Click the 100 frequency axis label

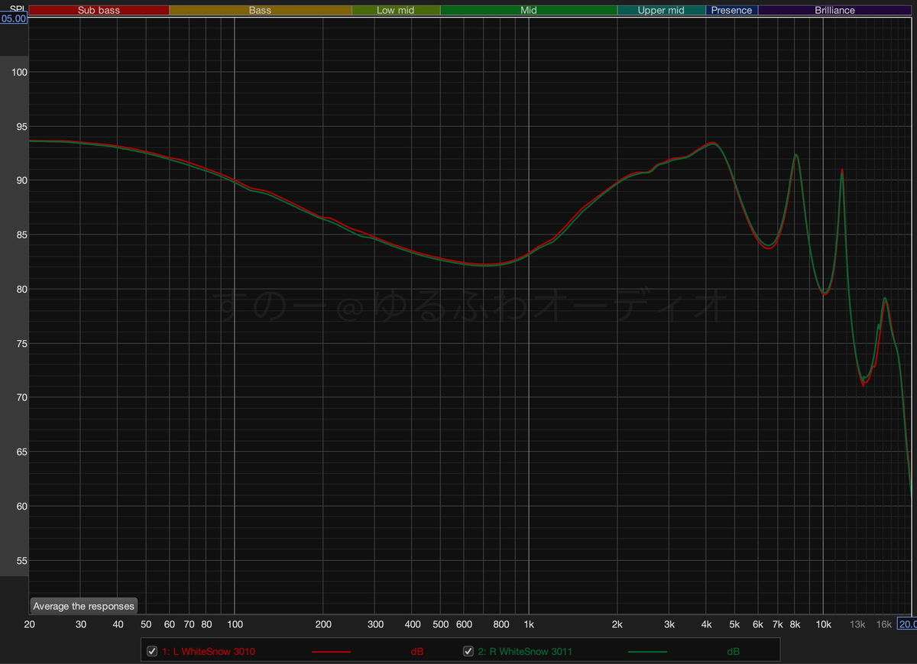[234, 624]
